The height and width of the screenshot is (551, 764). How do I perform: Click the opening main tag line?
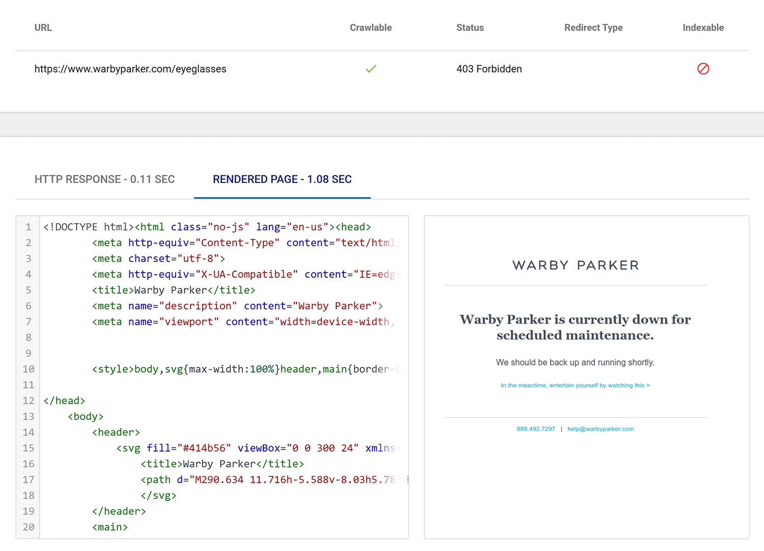pyautogui.click(x=110, y=527)
